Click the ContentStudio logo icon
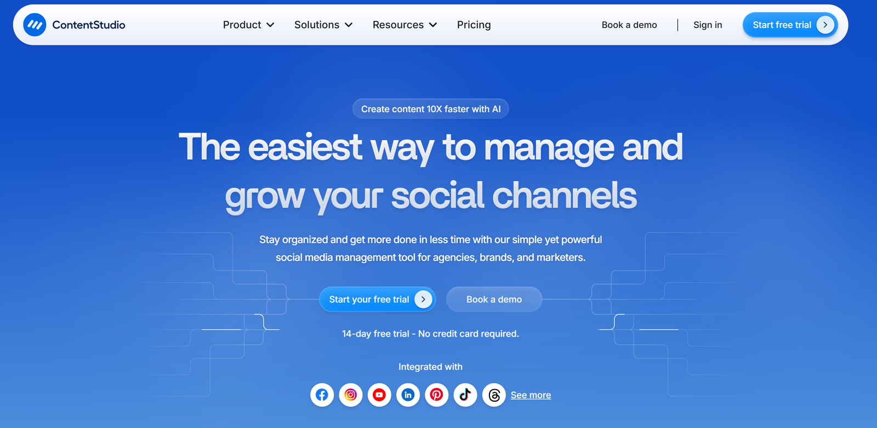 35,25
